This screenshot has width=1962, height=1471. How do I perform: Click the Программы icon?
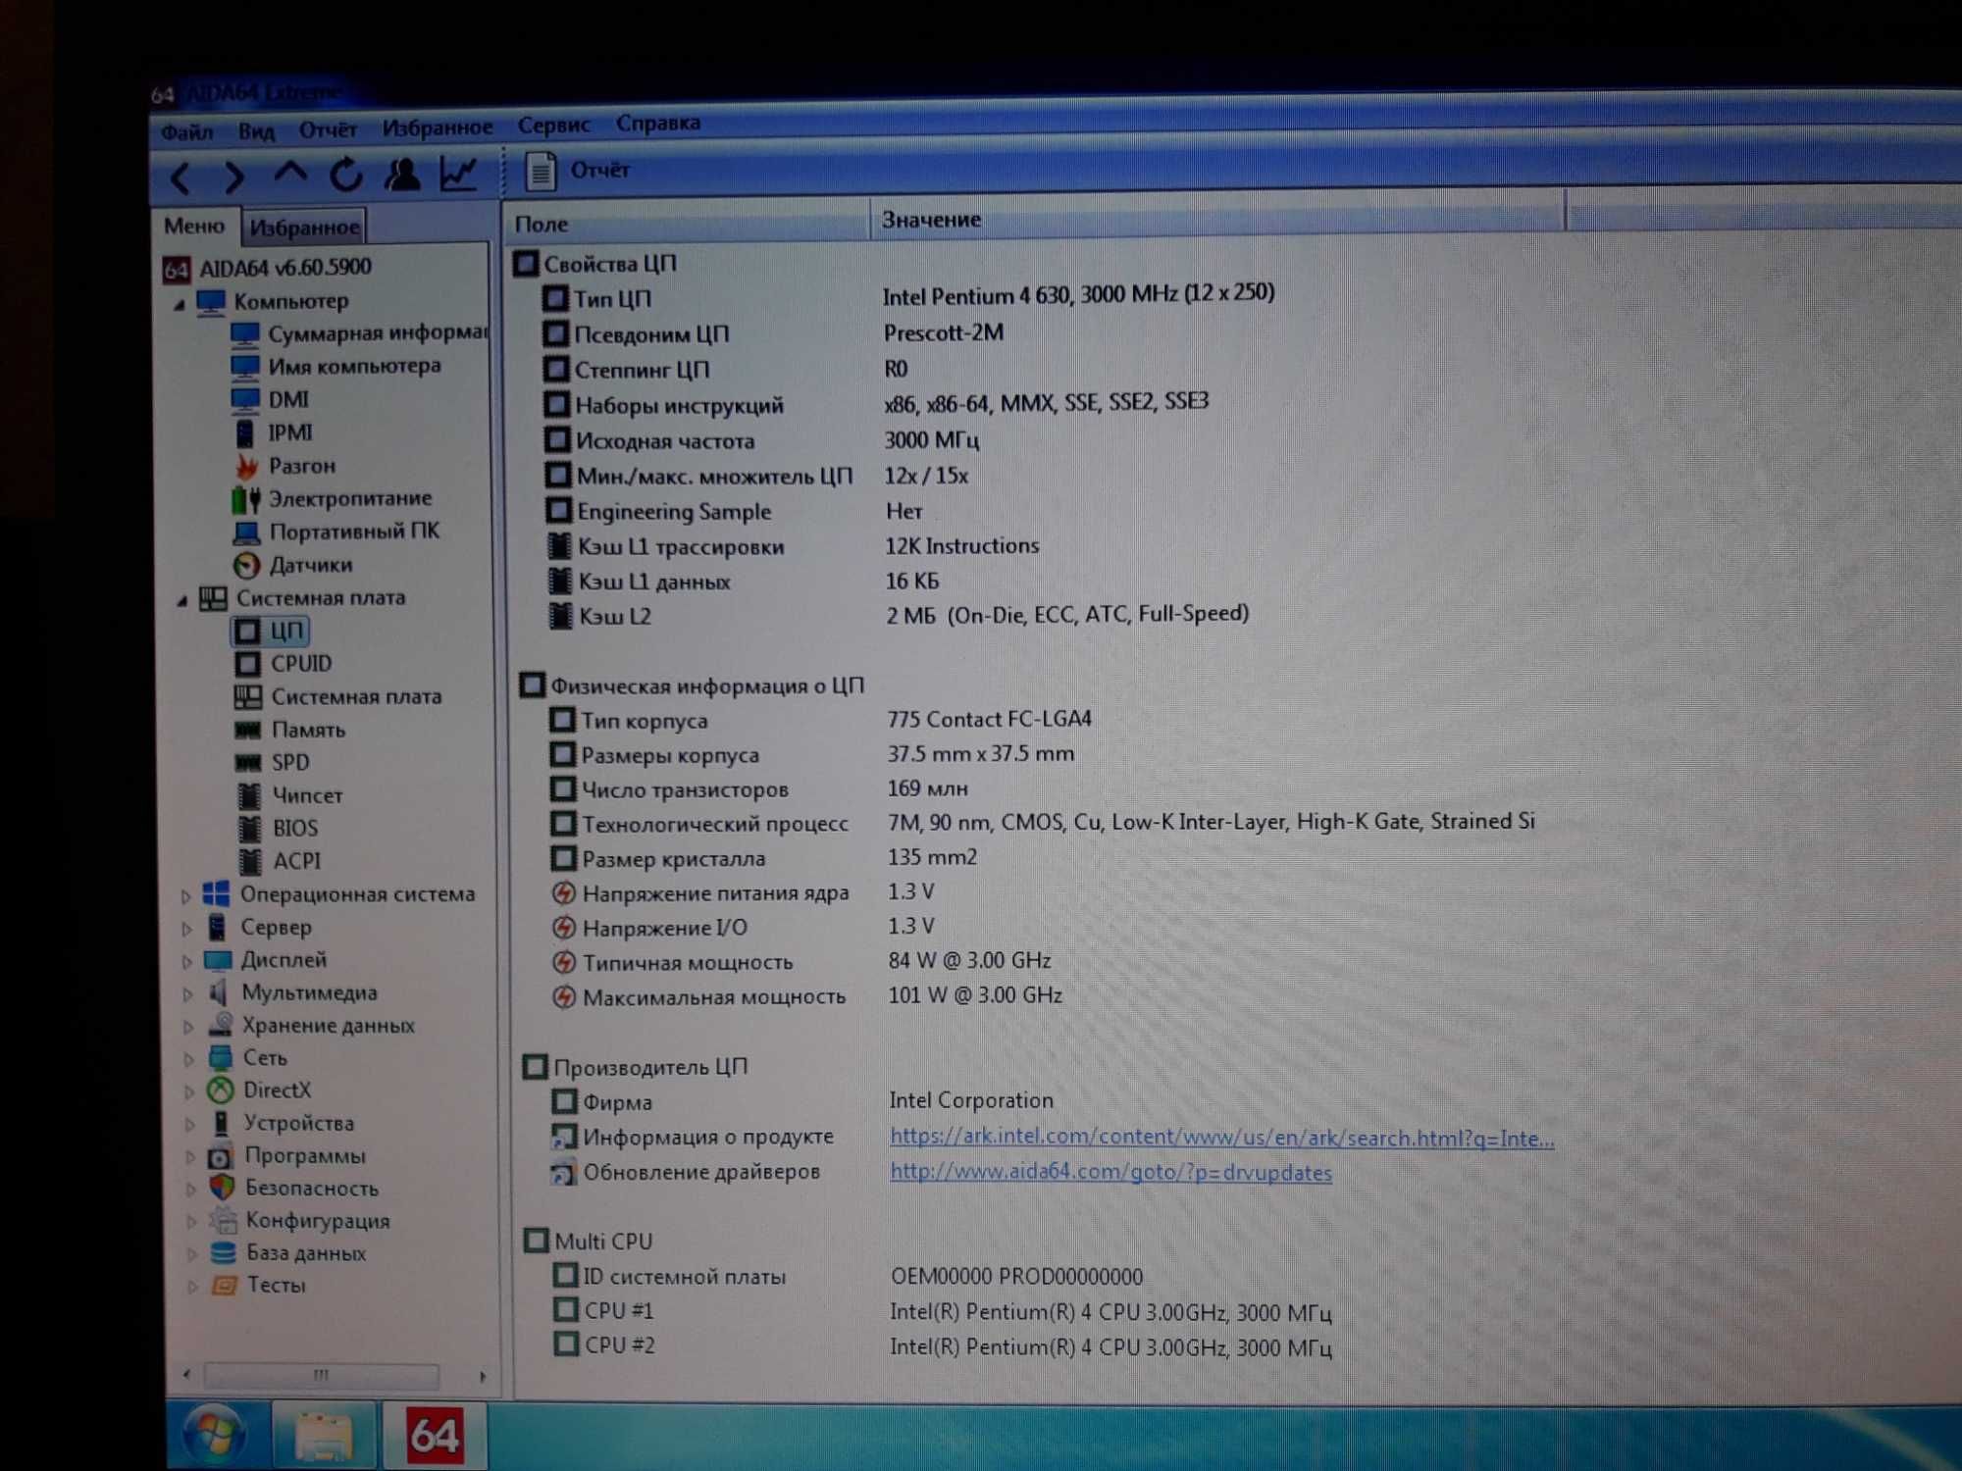point(222,1156)
